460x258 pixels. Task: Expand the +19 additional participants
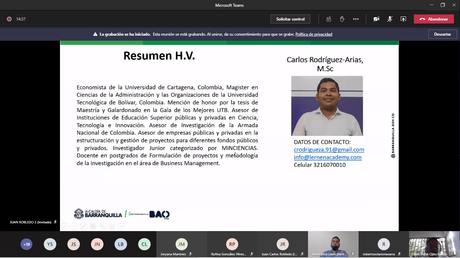pos(27,244)
